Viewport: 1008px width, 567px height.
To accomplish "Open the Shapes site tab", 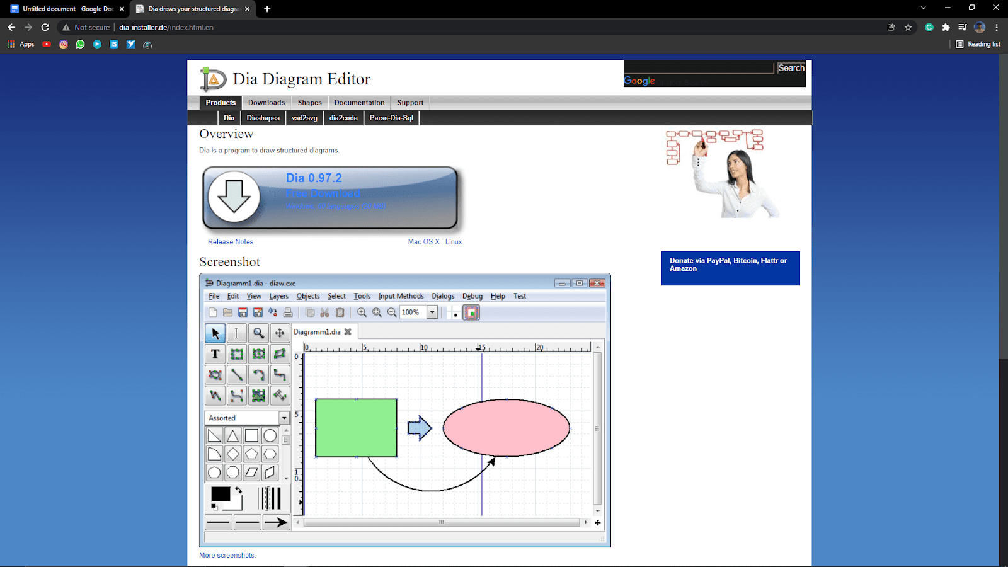I will (x=310, y=103).
